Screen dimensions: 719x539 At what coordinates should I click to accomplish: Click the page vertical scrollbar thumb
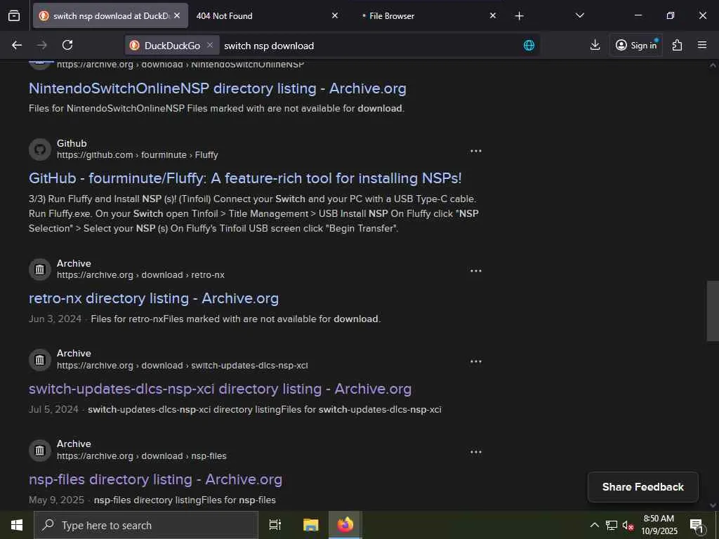point(712,311)
